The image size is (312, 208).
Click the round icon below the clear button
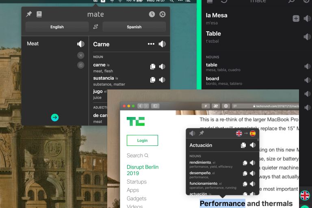point(80,65)
